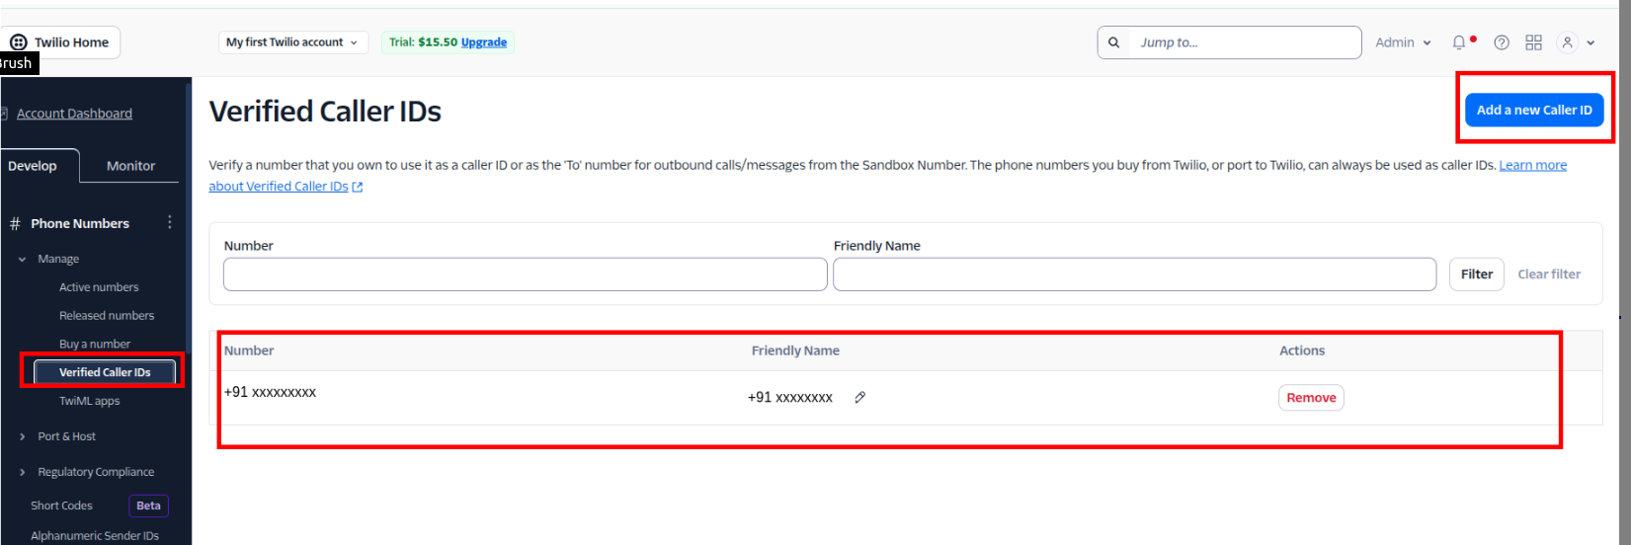Click the search magnifier icon

click(x=1114, y=42)
